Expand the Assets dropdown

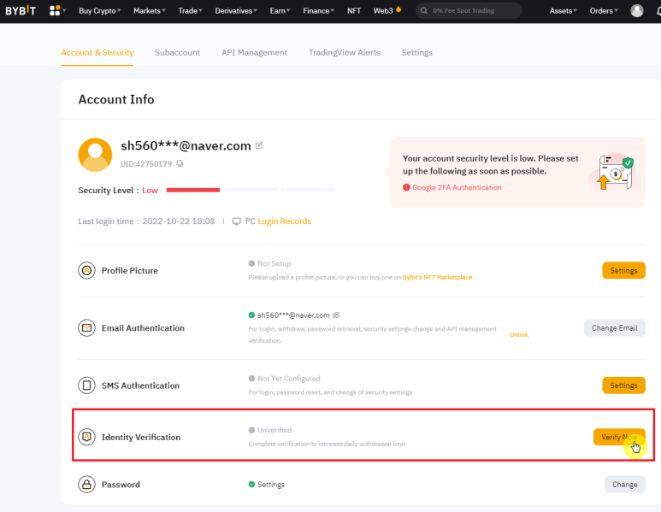click(563, 10)
